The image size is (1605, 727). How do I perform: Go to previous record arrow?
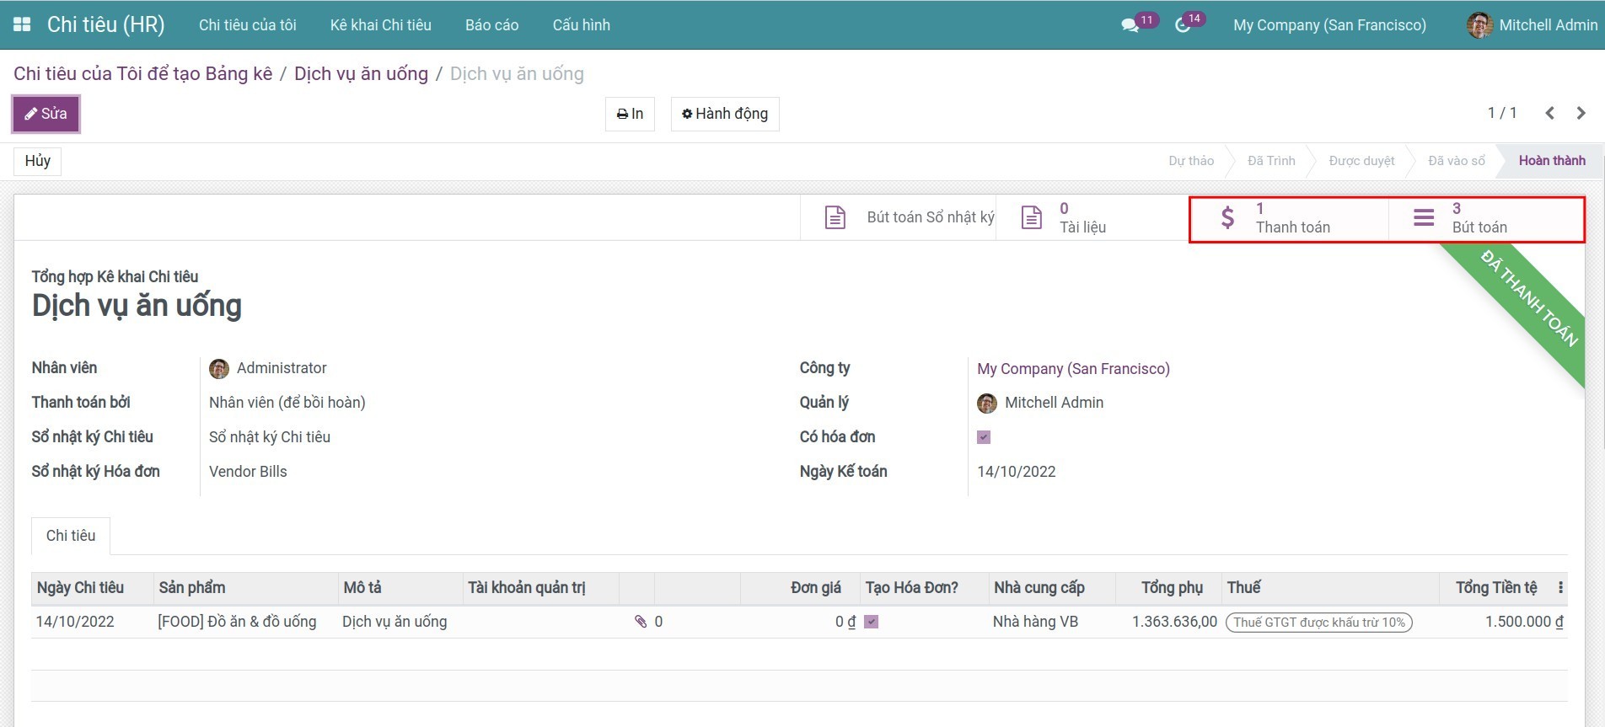[x=1549, y=113]
